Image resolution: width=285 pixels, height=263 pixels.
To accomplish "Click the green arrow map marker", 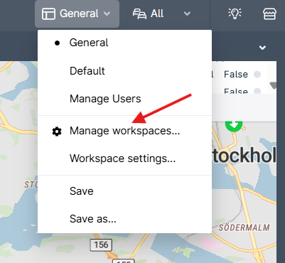I will pos(234,124).
